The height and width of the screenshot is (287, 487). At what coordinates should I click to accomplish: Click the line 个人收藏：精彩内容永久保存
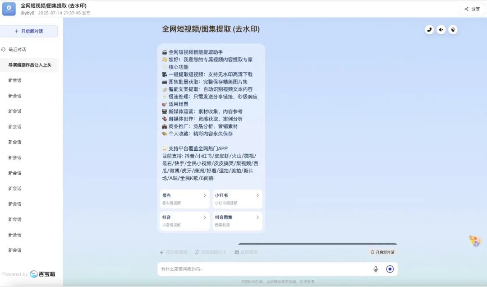tap(197, 134)
